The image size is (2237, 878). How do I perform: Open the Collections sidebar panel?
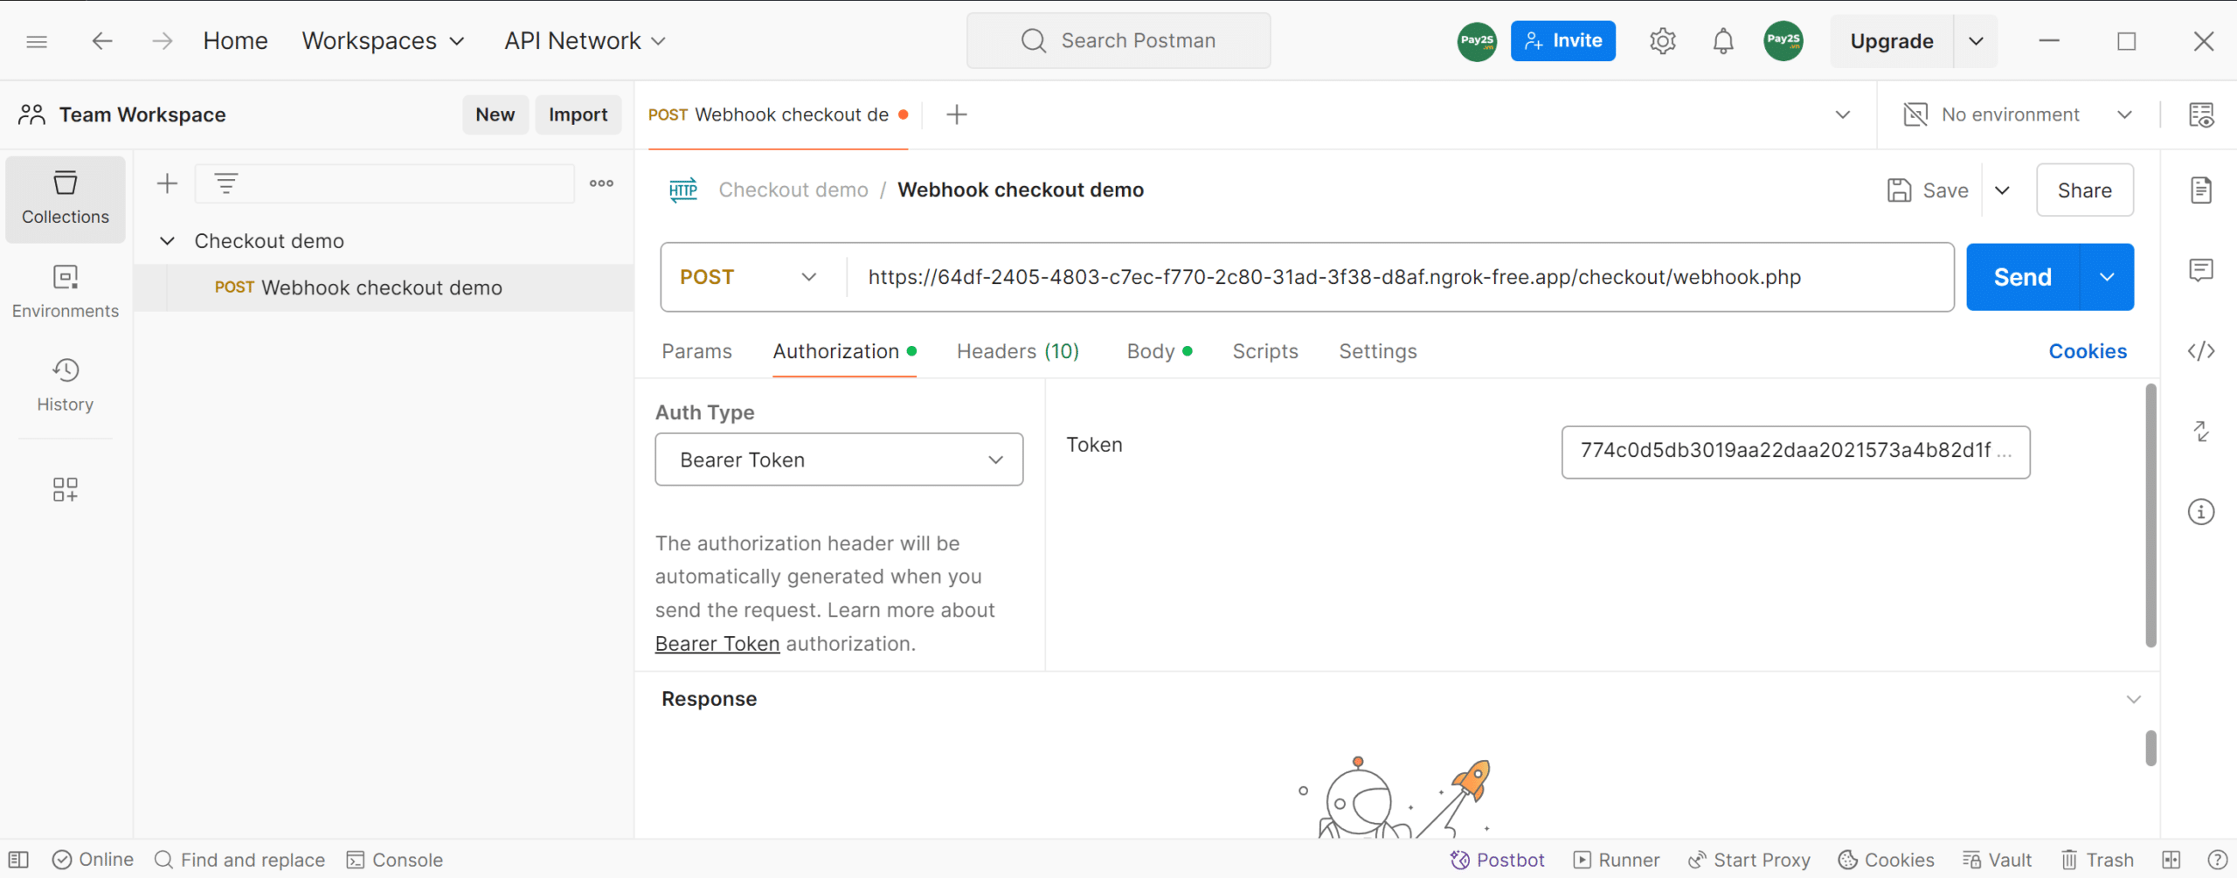coord(66,198)
